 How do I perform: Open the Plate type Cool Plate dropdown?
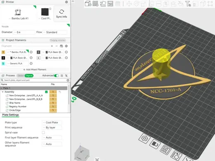click(x=52, y=123)
